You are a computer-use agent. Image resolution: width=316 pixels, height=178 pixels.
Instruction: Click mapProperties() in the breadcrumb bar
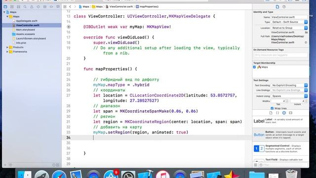147,6
